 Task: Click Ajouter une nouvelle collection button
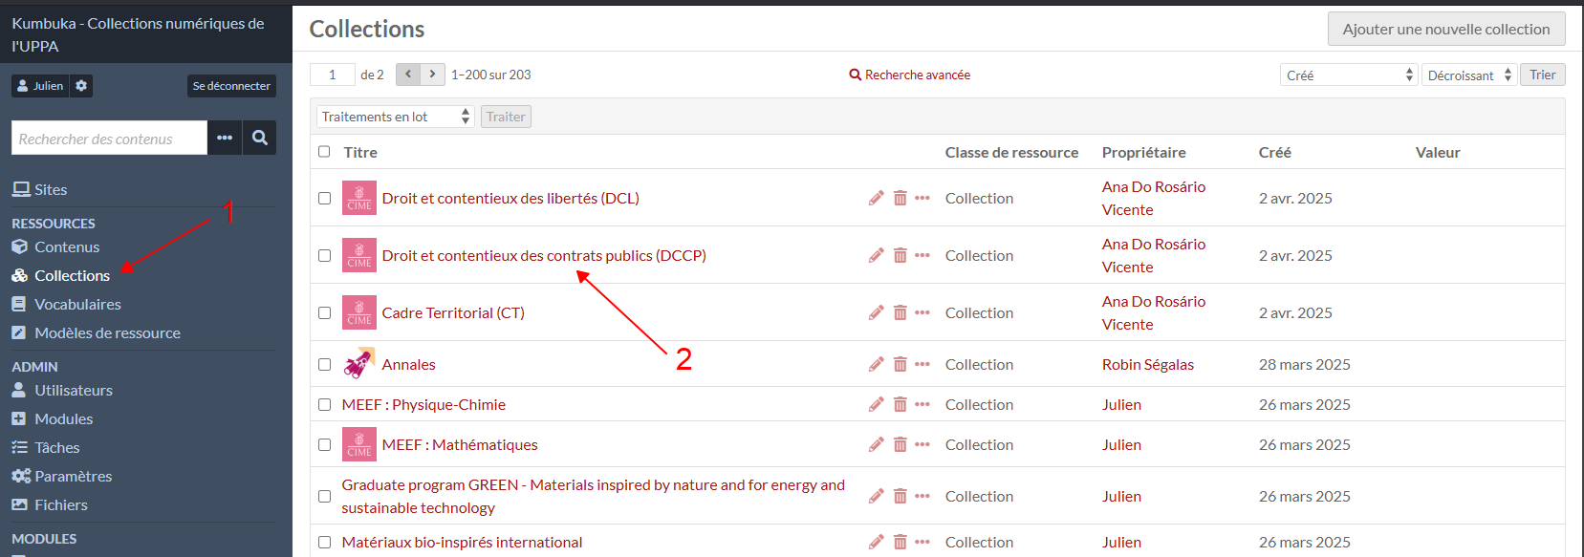click(1445, 29)
